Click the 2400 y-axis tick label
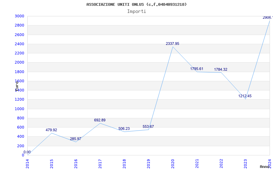 click(19, 44)
